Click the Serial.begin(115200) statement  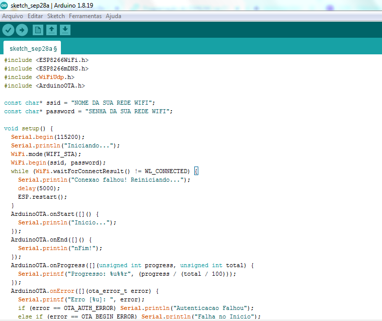click(48, 137)
